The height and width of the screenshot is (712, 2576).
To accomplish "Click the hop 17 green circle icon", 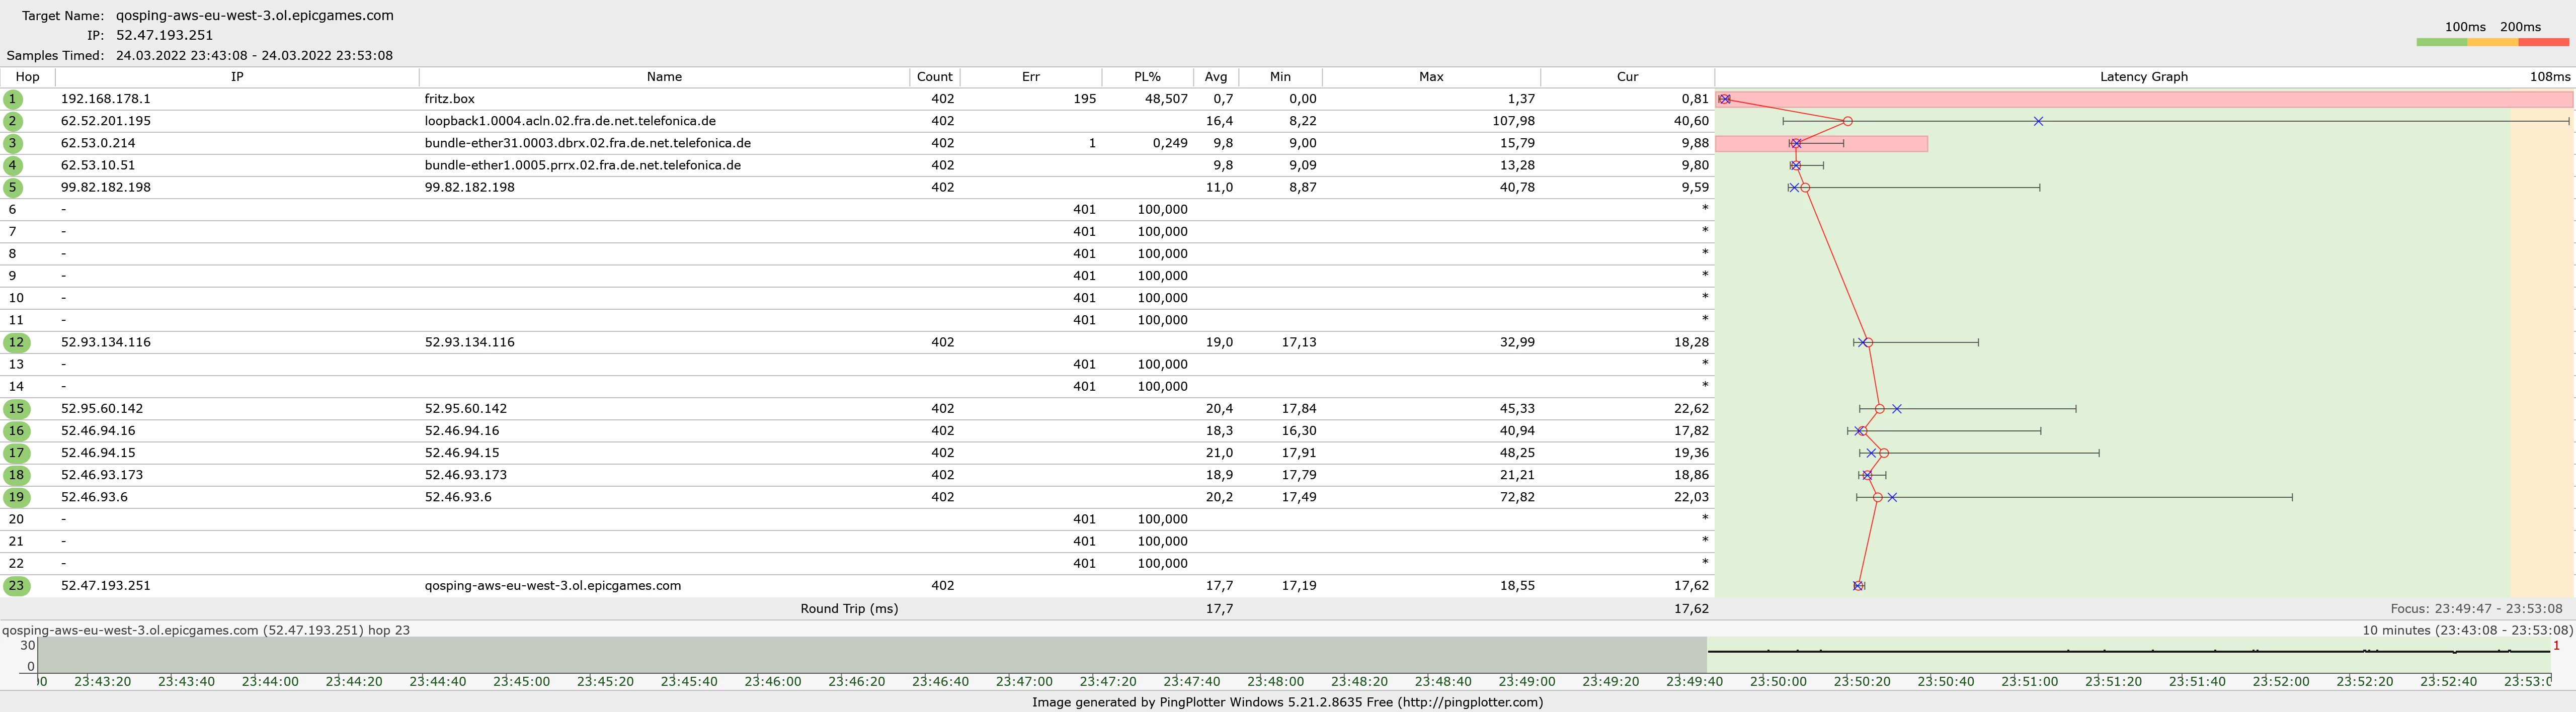I will (16, 453).
